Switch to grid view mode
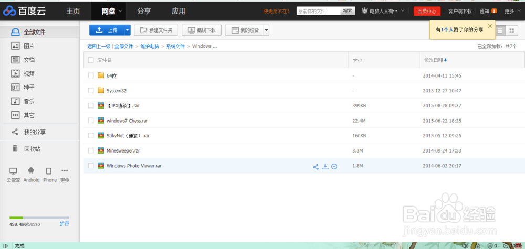The height and width of the screenshot is (249, 525). click(511, 30)
